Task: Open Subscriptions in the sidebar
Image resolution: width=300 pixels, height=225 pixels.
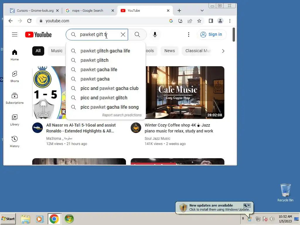Action: (15, 98)
